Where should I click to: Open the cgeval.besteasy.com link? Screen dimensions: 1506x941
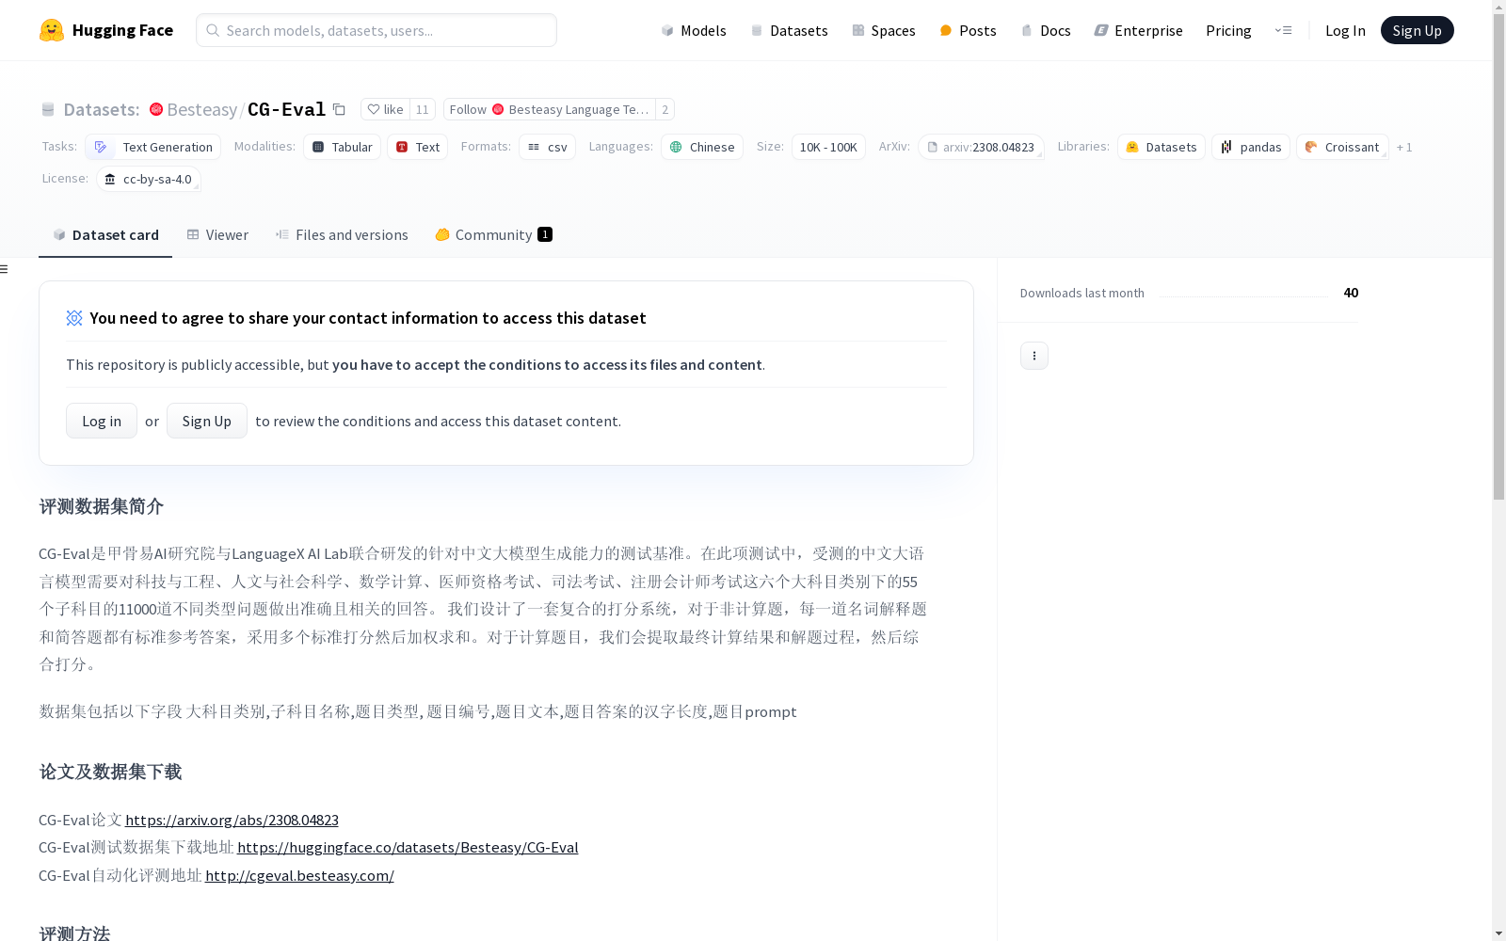[299, 875]
